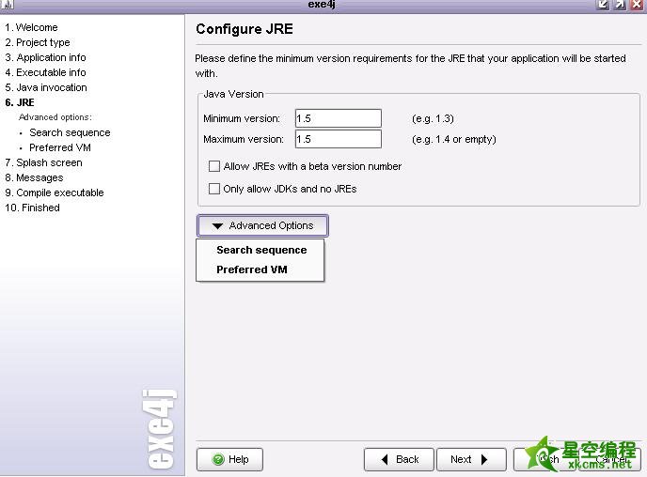Choose Preferred VM from the popup menu

coord(252,269)
